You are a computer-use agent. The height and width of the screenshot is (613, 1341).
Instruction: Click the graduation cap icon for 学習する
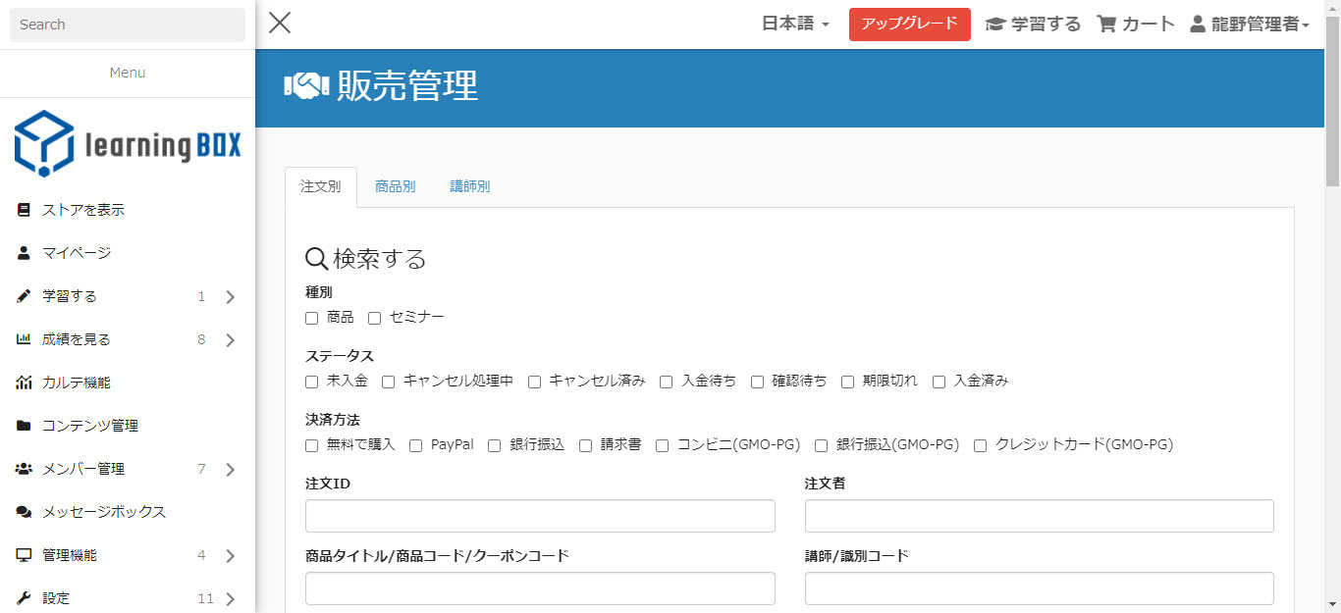point(995,25)
